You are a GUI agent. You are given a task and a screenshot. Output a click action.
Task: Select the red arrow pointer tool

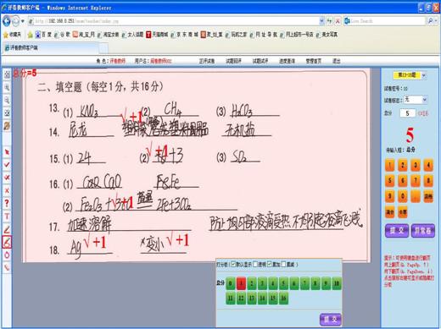coord(7,152)
